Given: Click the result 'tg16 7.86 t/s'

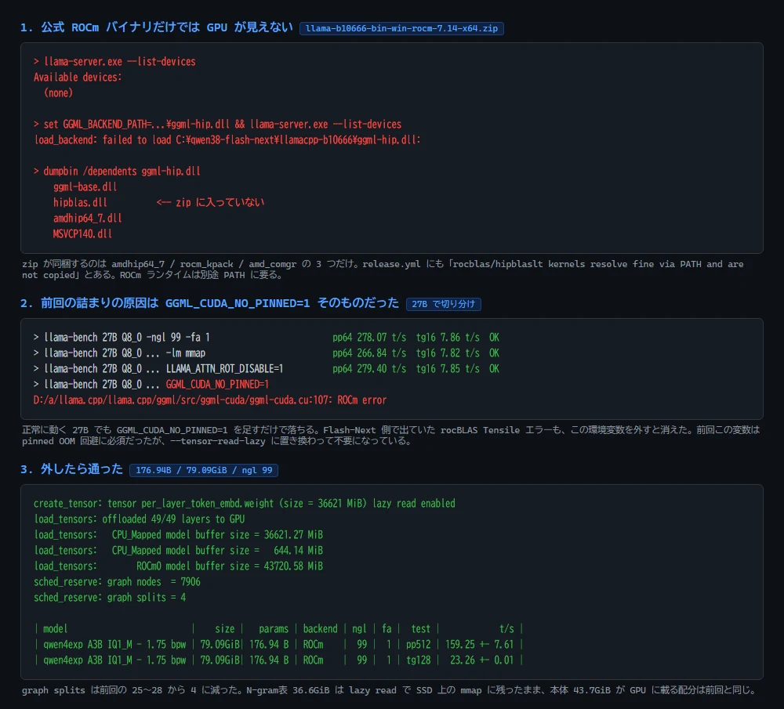Looking at the screenshot, I should point(448,337).
